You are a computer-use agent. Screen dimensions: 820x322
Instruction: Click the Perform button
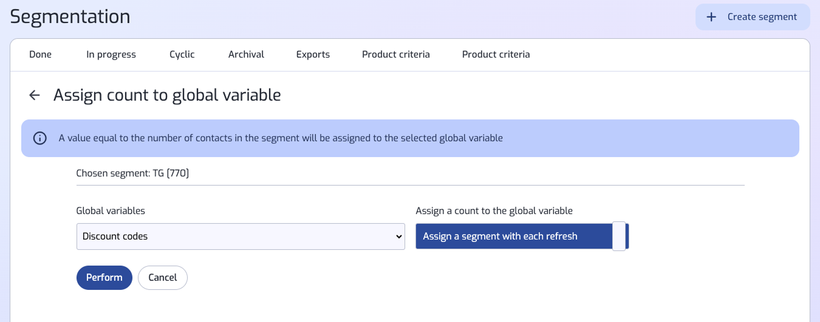click(x=104, y=278)
